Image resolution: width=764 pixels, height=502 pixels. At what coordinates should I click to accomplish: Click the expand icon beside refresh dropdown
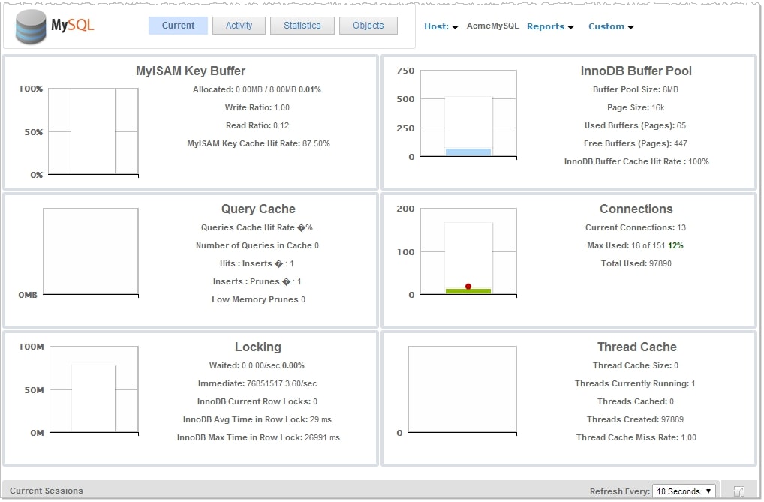[738, 491]
